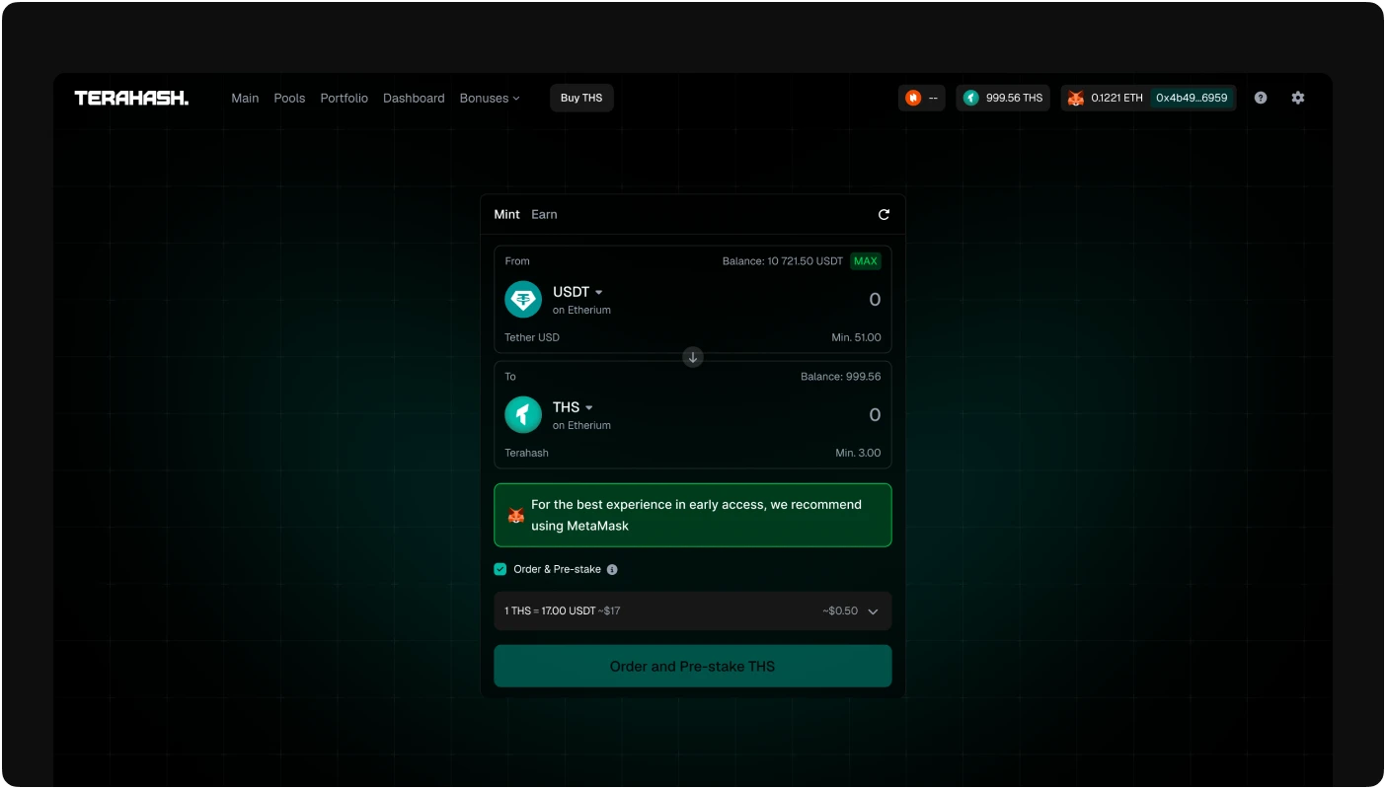1386x789 pixels.
Task: Click the MetaMask fox icon in the green notice
Action: (516, 515)
